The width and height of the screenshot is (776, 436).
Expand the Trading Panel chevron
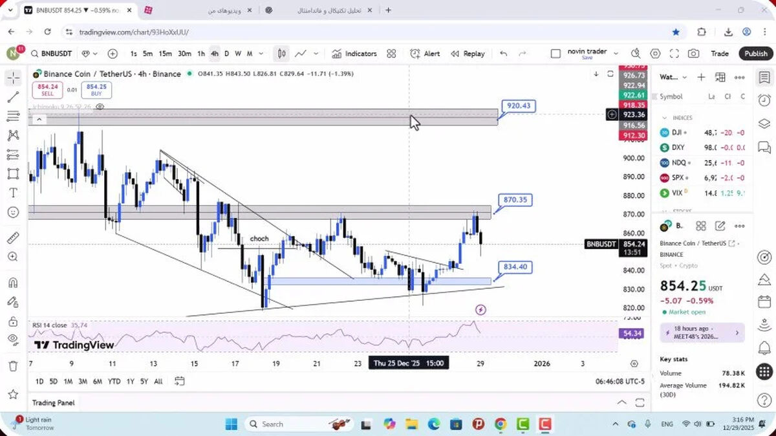click(621, 402)
